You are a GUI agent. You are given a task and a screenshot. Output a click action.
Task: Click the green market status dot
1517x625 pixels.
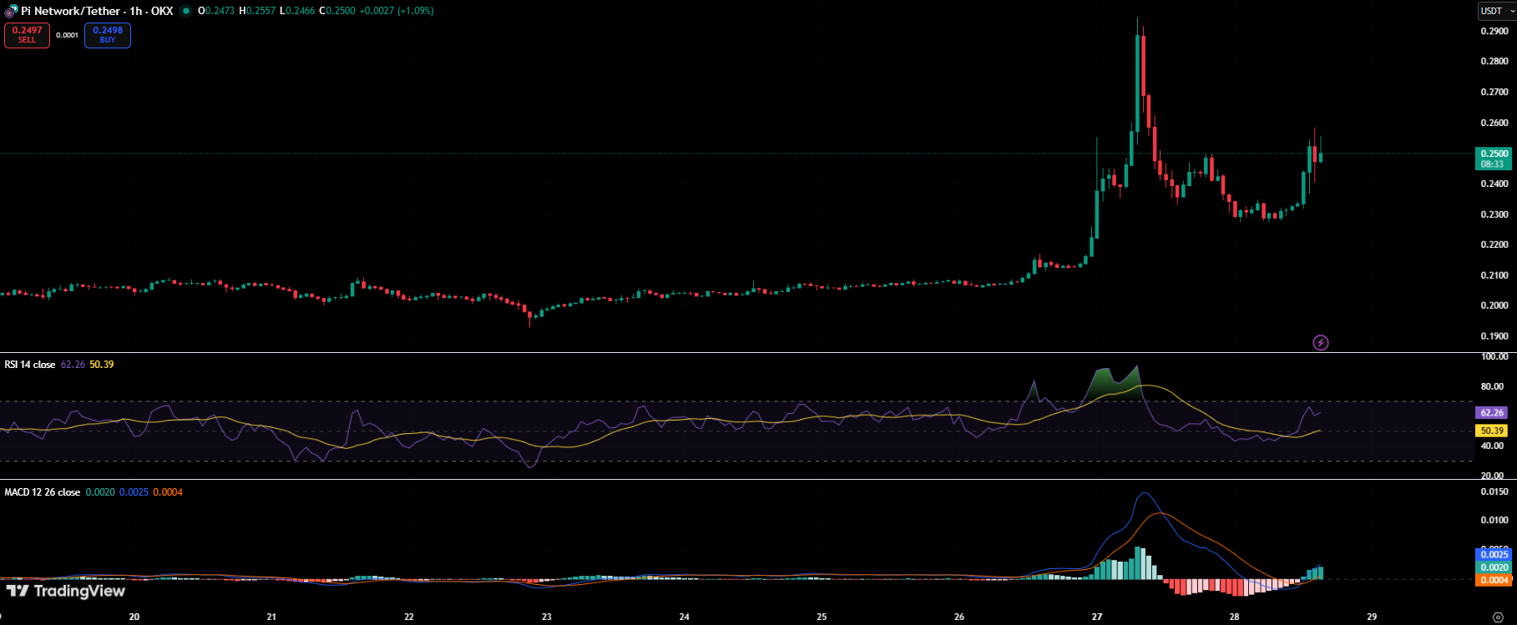(185, 11)
